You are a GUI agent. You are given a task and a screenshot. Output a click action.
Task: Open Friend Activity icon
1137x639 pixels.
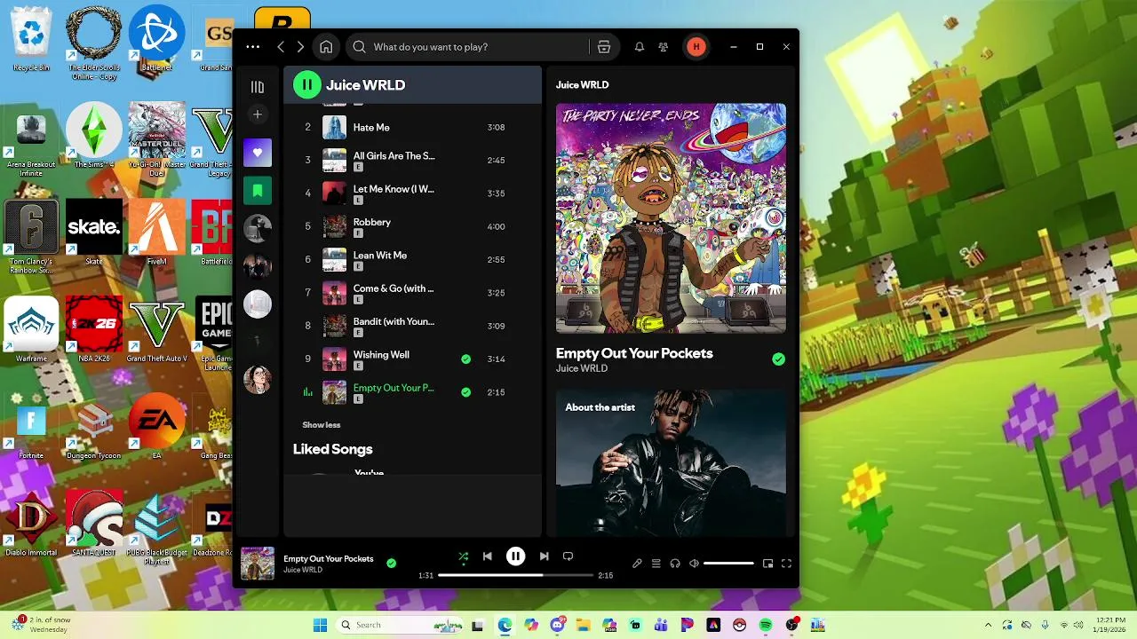[x=663, y=47]
